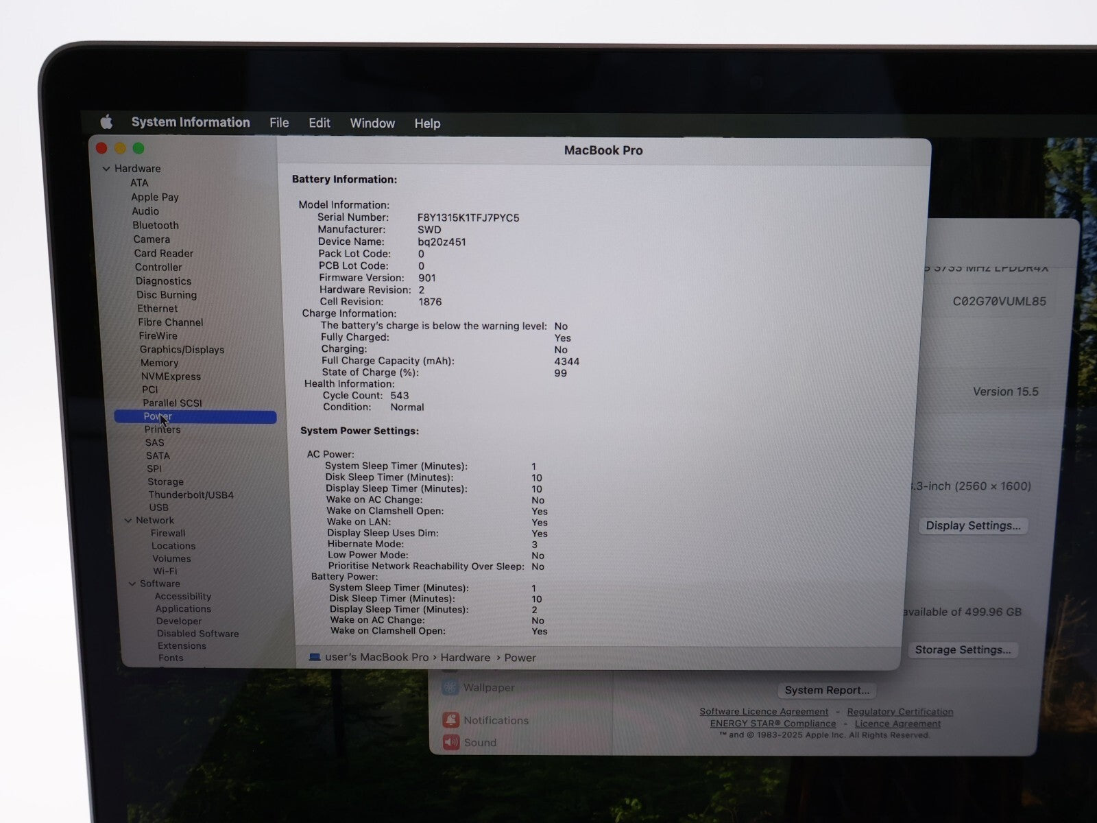
Task: Click the Cycle Count value 543
Action: point(400,396)
